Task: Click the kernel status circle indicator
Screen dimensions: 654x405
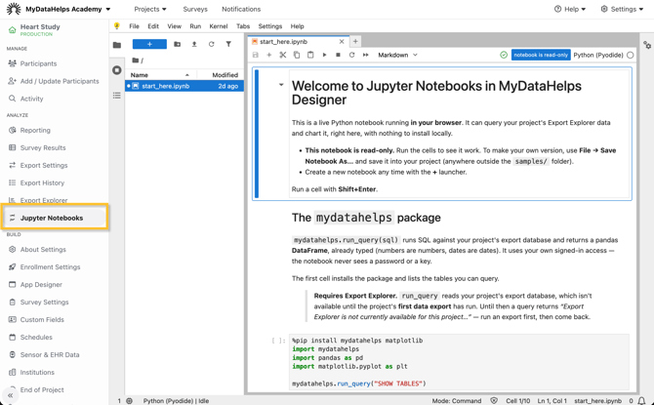Action: (x=631, y=55)
